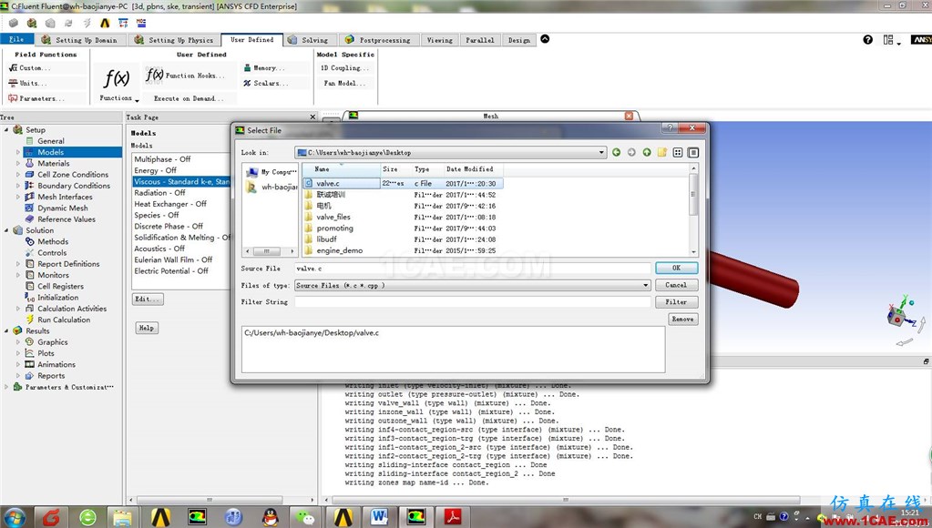Open QQ penguin in taskbar
The height and width of the screenshot is (528, 932).
coord(271,517)
